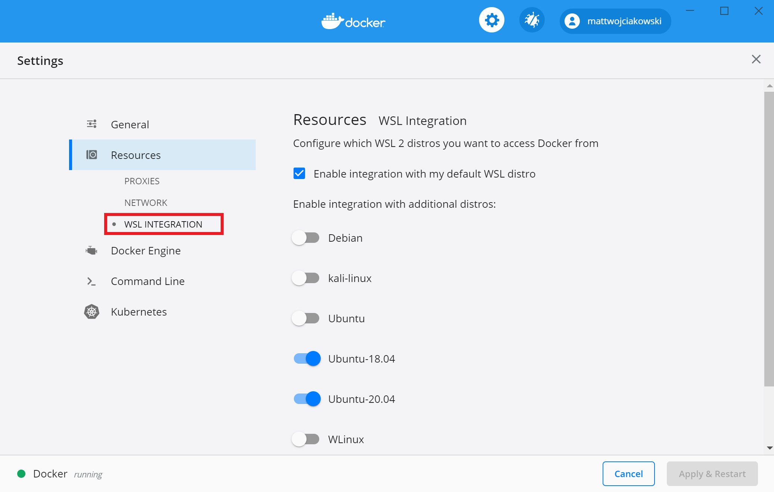The height and width of the screenshot is (492, 774).
Task: Expand the Resources section in sidebar
Action: coord(136,155)
